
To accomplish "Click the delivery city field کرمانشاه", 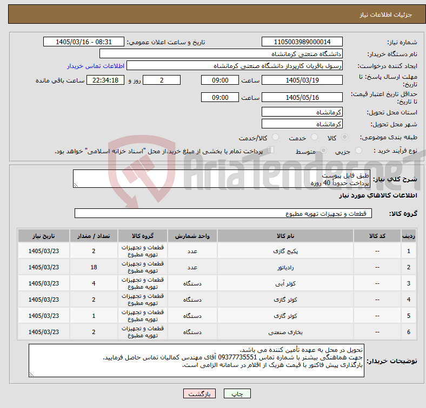I will (x=302, y=124).
